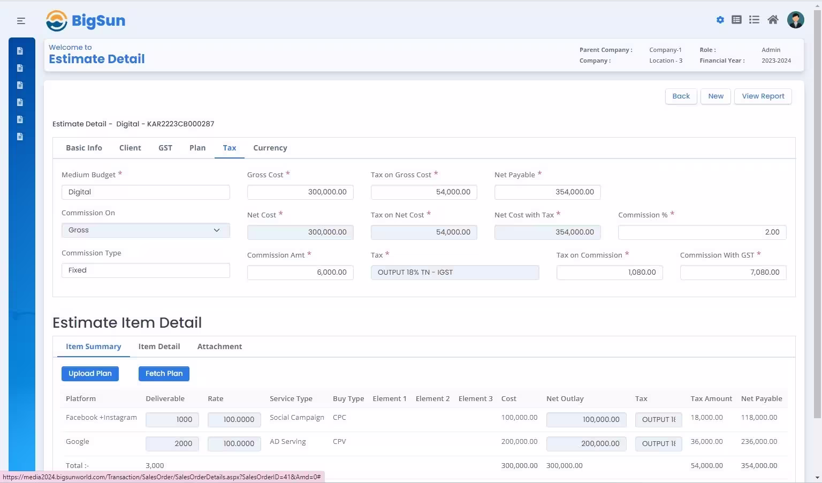Open View Report
822x483 pixels.
[x=763, y=96]
